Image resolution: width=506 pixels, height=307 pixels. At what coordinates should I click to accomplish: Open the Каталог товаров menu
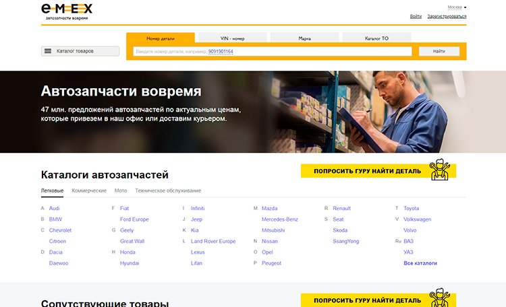[80, 51]
